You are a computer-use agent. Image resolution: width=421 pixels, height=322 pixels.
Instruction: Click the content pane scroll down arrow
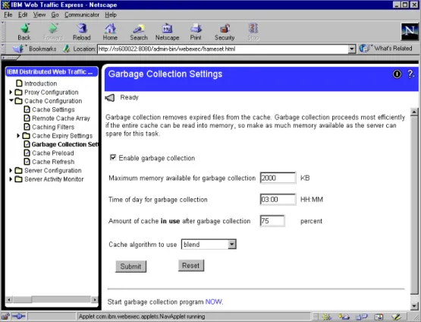[x=414, y=305]
